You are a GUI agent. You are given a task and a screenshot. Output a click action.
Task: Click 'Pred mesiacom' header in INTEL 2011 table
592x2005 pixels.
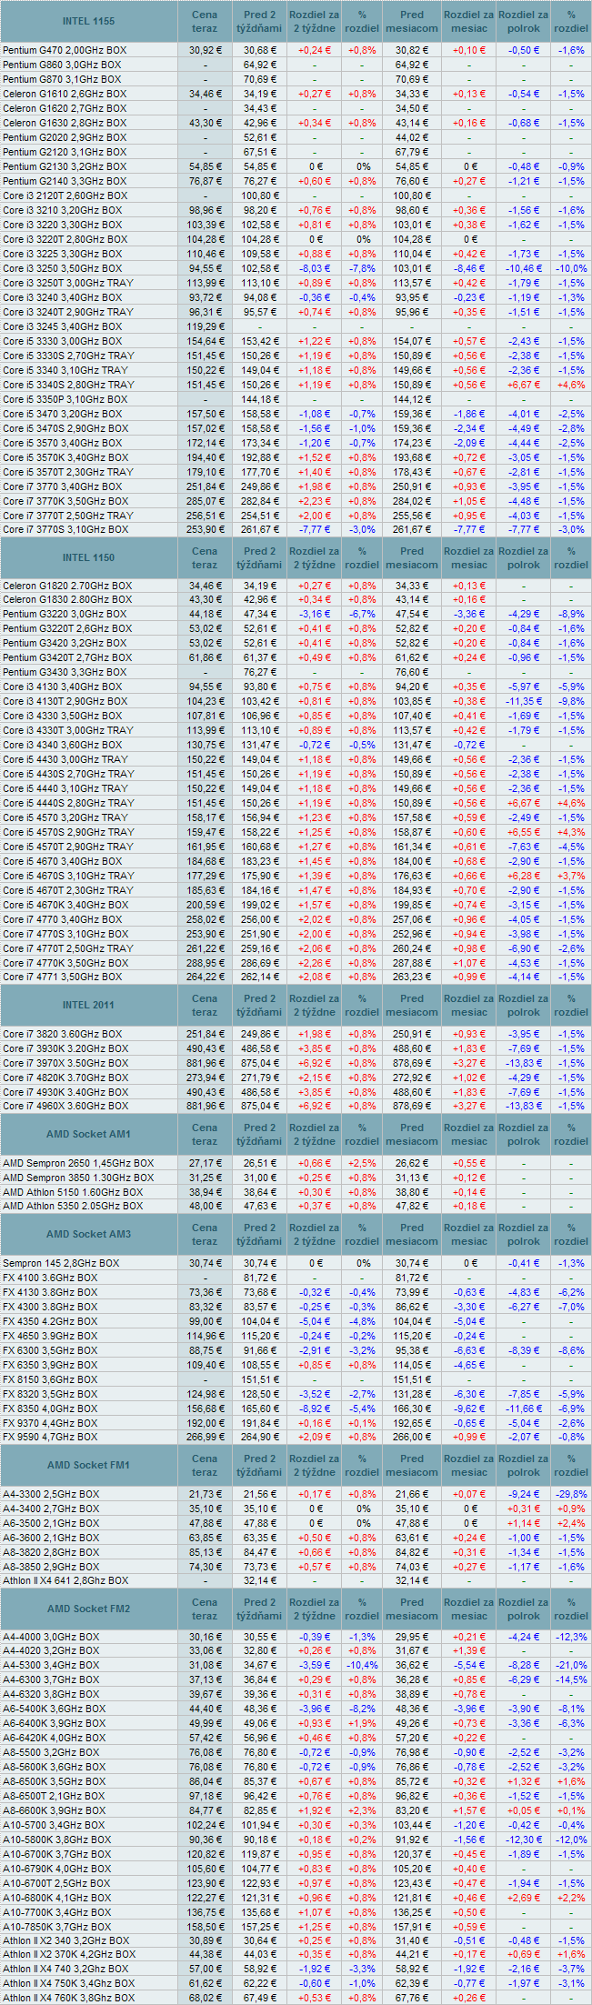tap(412, 1005)
